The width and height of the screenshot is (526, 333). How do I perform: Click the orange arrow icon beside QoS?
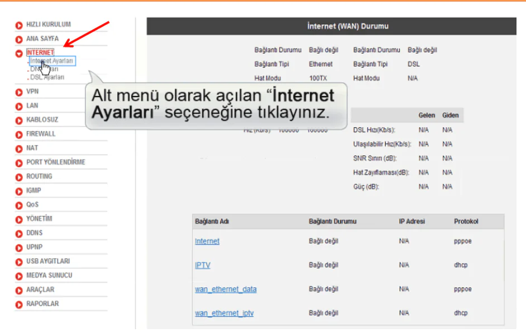[x=18, y=205]
